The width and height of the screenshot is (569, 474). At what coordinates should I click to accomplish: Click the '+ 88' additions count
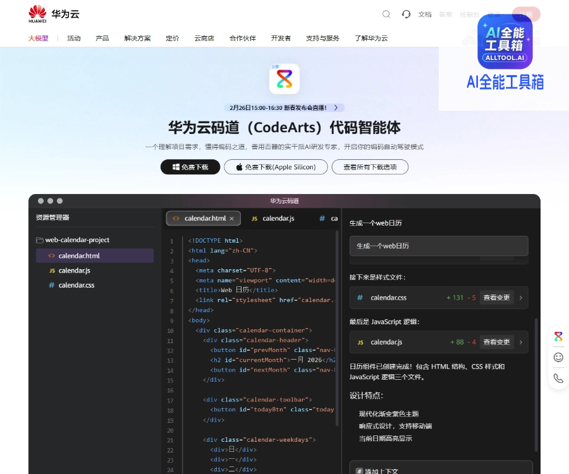[457, 342]
